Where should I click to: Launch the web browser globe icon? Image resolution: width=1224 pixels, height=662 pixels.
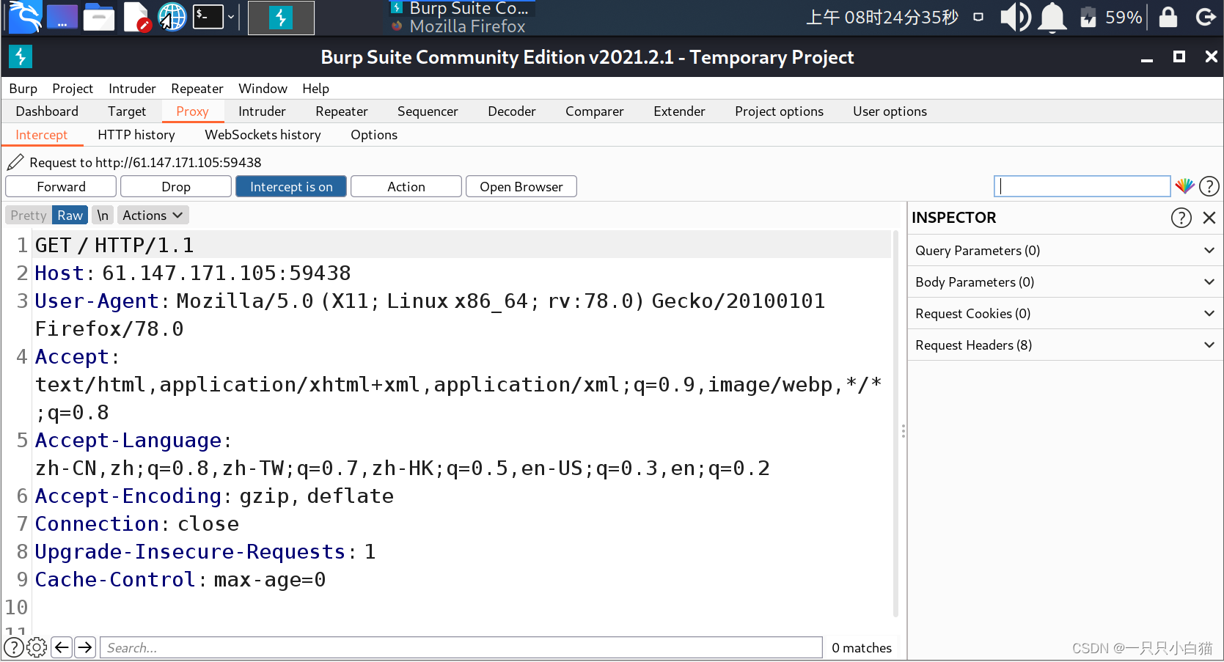tap(172, 18)
